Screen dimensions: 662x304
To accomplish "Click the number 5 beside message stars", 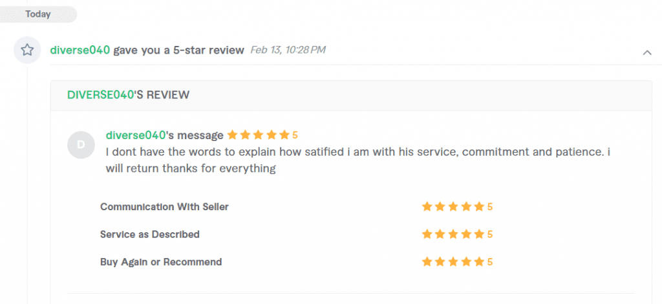I will 295,135.
